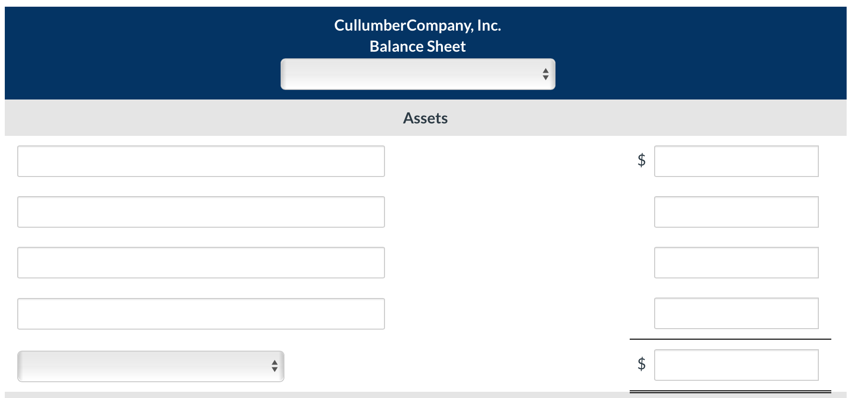Click the CullumberCompany, Inc. title text
861x398 pixels.
(418, 26)
